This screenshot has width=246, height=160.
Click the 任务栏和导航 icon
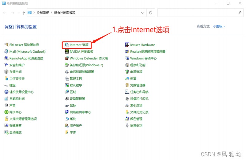point(127,92)
